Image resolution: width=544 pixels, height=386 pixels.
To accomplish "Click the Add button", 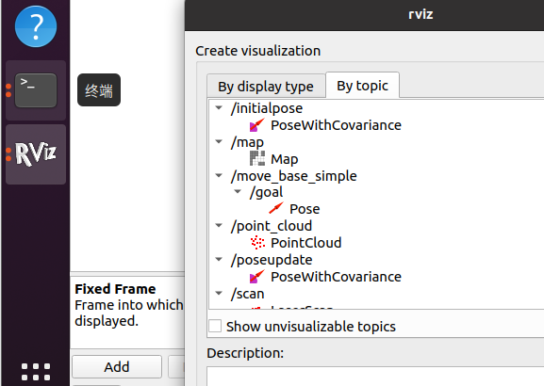I will click(x=117, y=366).
